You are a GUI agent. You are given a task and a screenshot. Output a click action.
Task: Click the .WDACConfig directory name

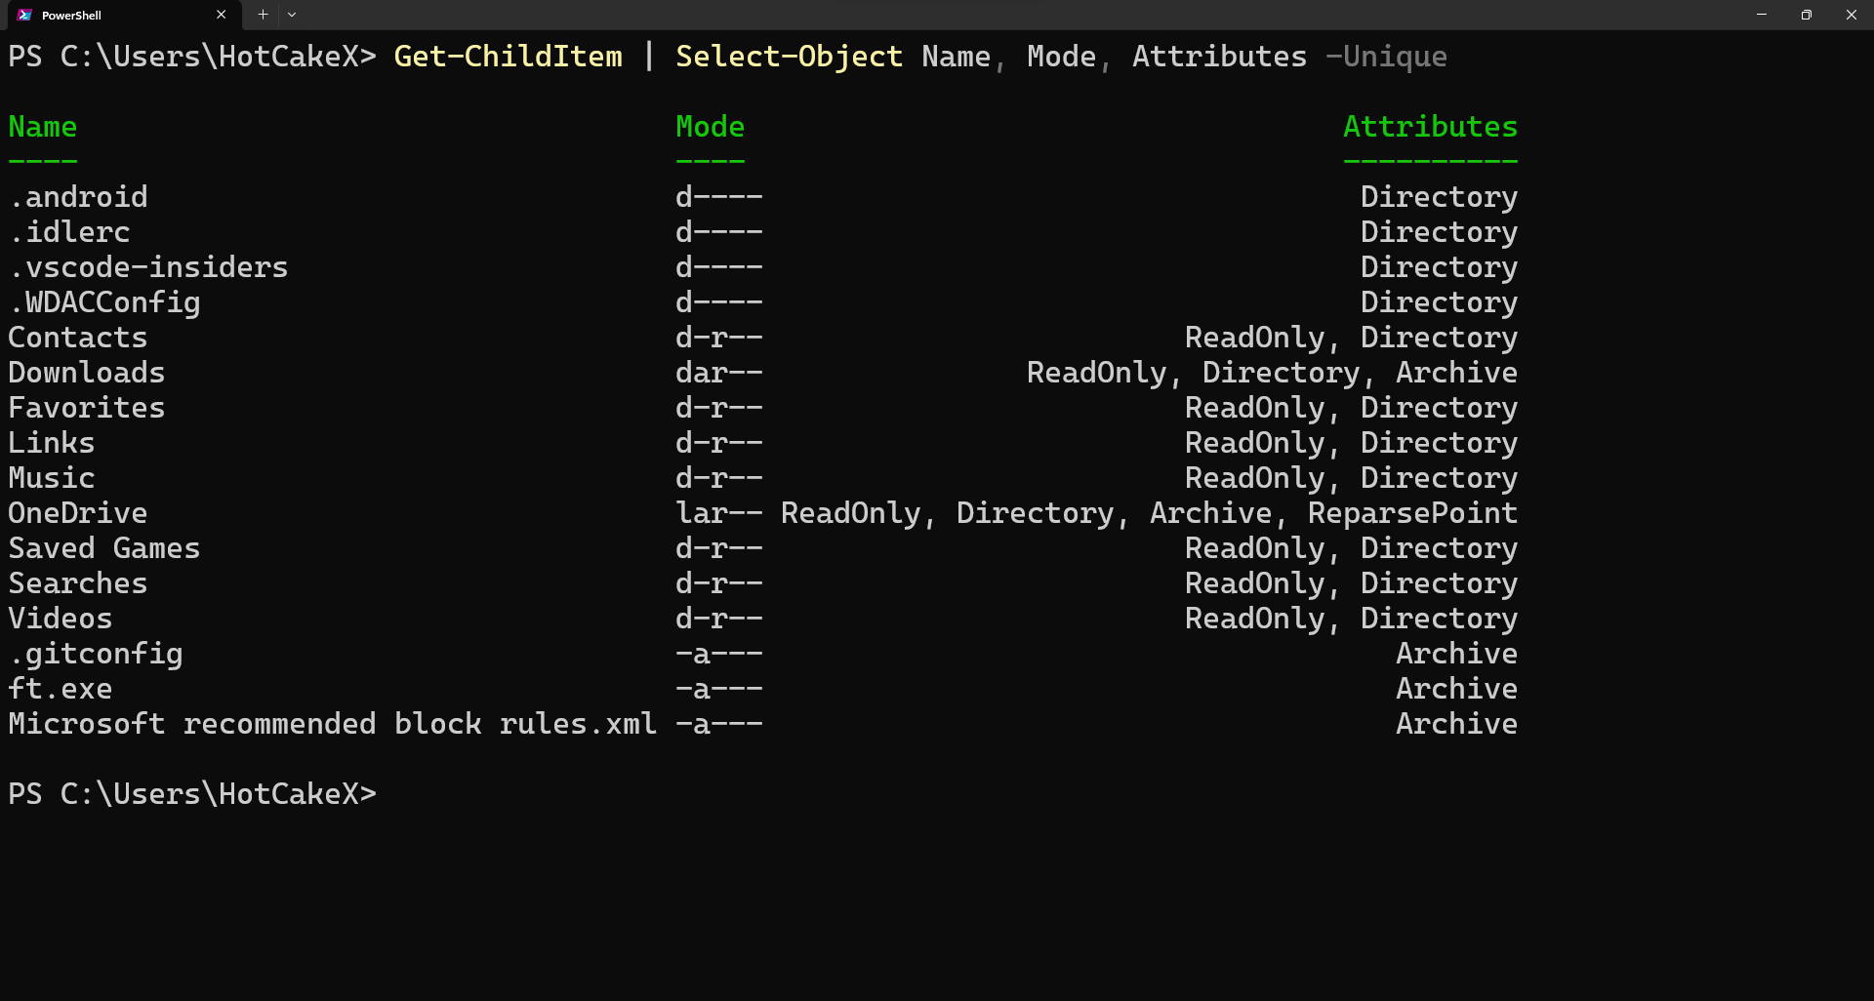pos(103,301)
